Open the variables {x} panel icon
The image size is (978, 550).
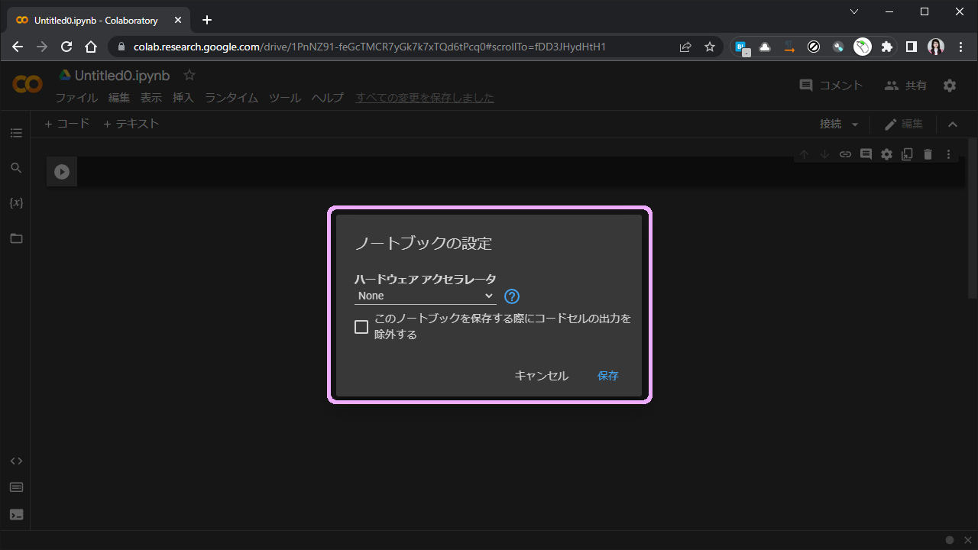tap(16, 203)
